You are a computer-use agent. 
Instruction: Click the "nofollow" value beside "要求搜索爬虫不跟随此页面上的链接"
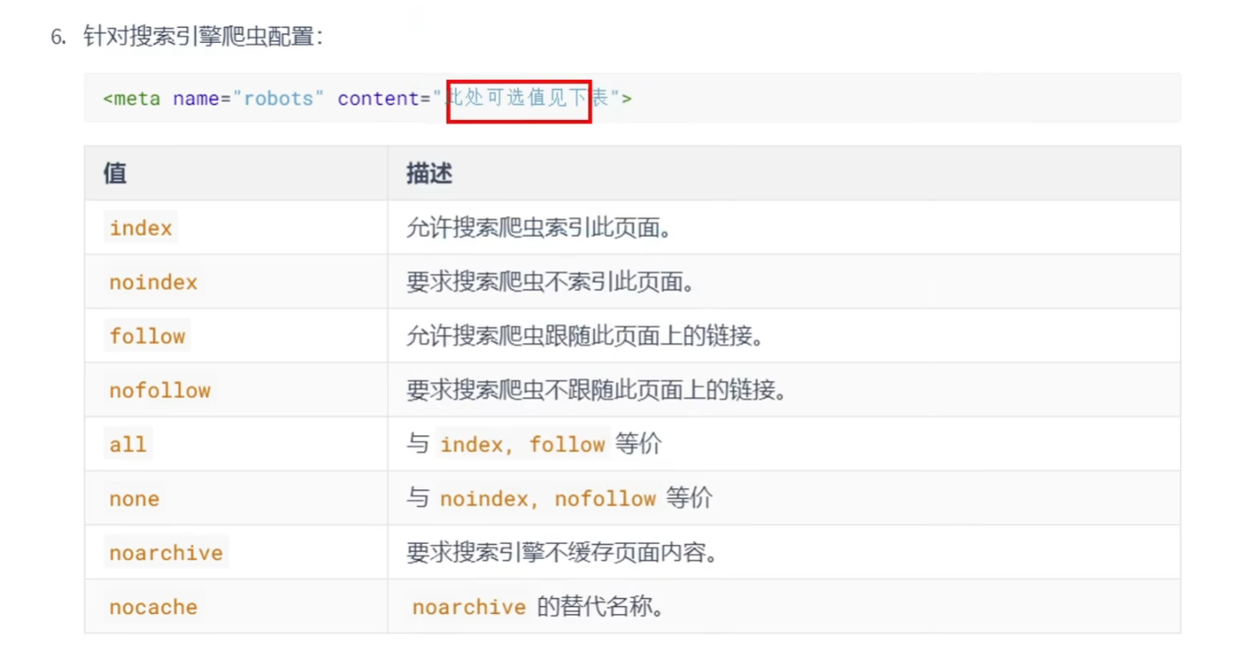(x=160, y=391)
